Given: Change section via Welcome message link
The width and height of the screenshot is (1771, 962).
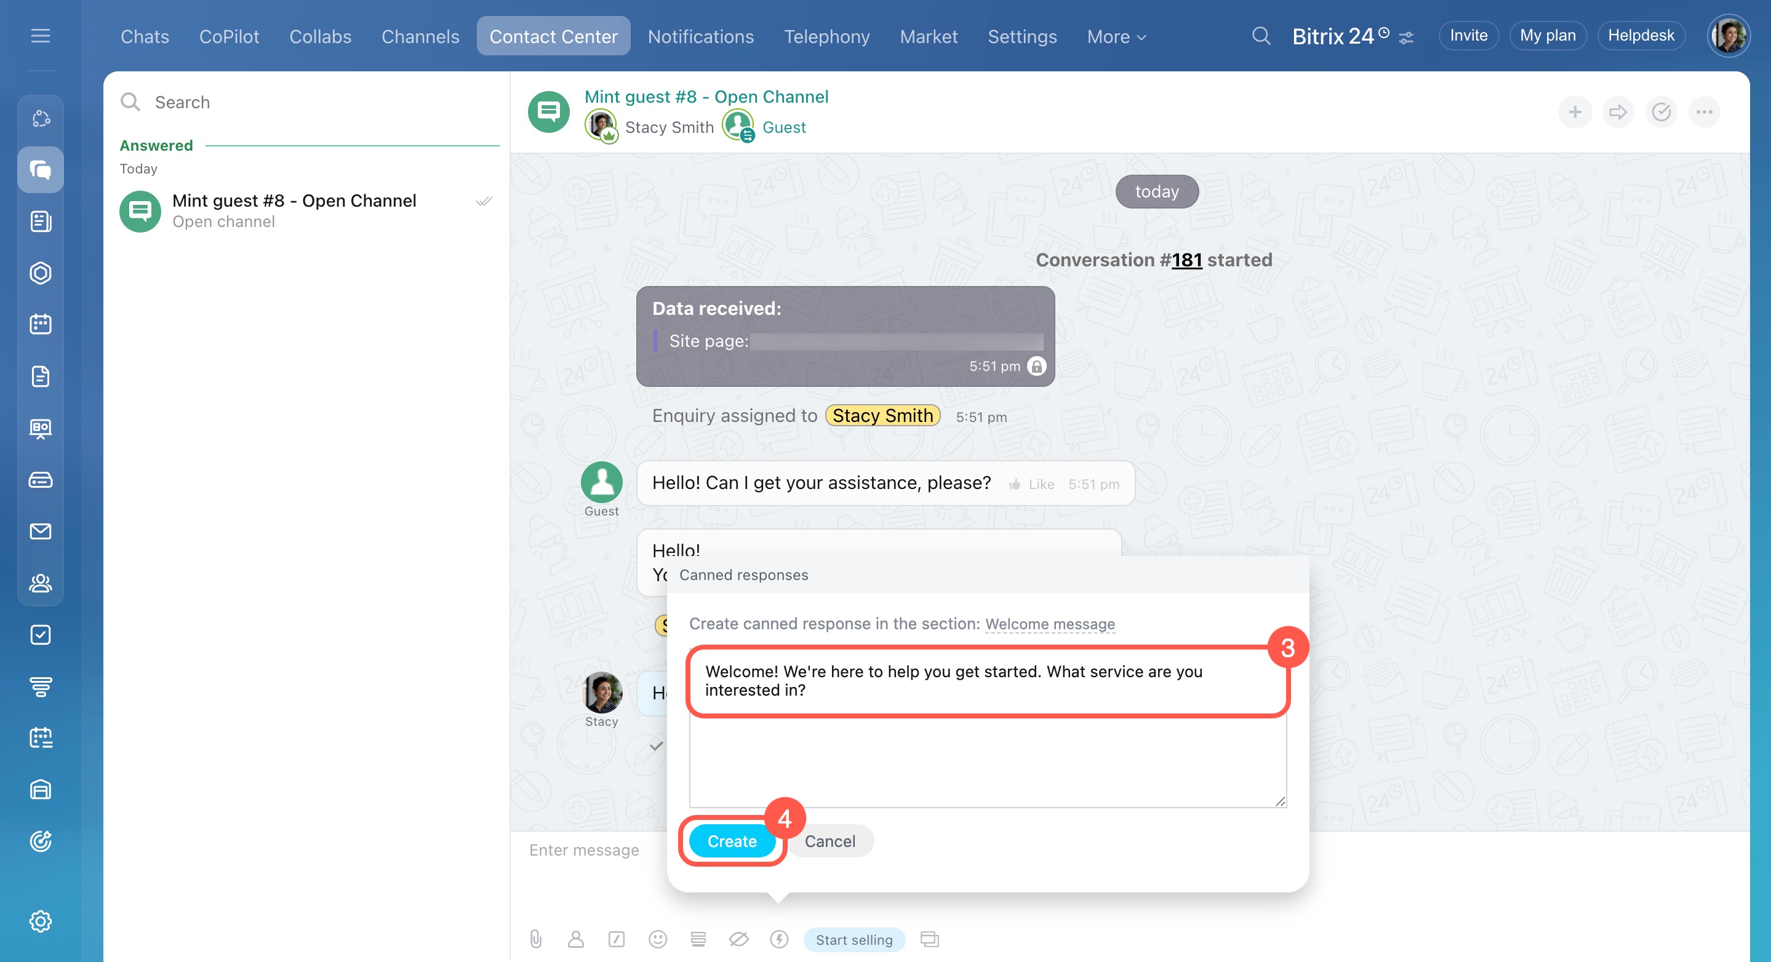Looking at the screenshot, I should pos(1049,624).
